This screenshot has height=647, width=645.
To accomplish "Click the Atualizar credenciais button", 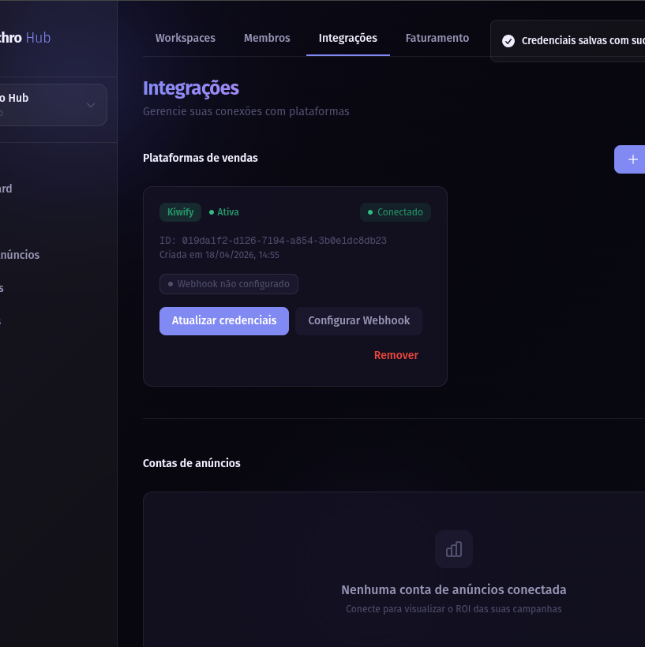I will pyautogui.click(x=223, y=320).
